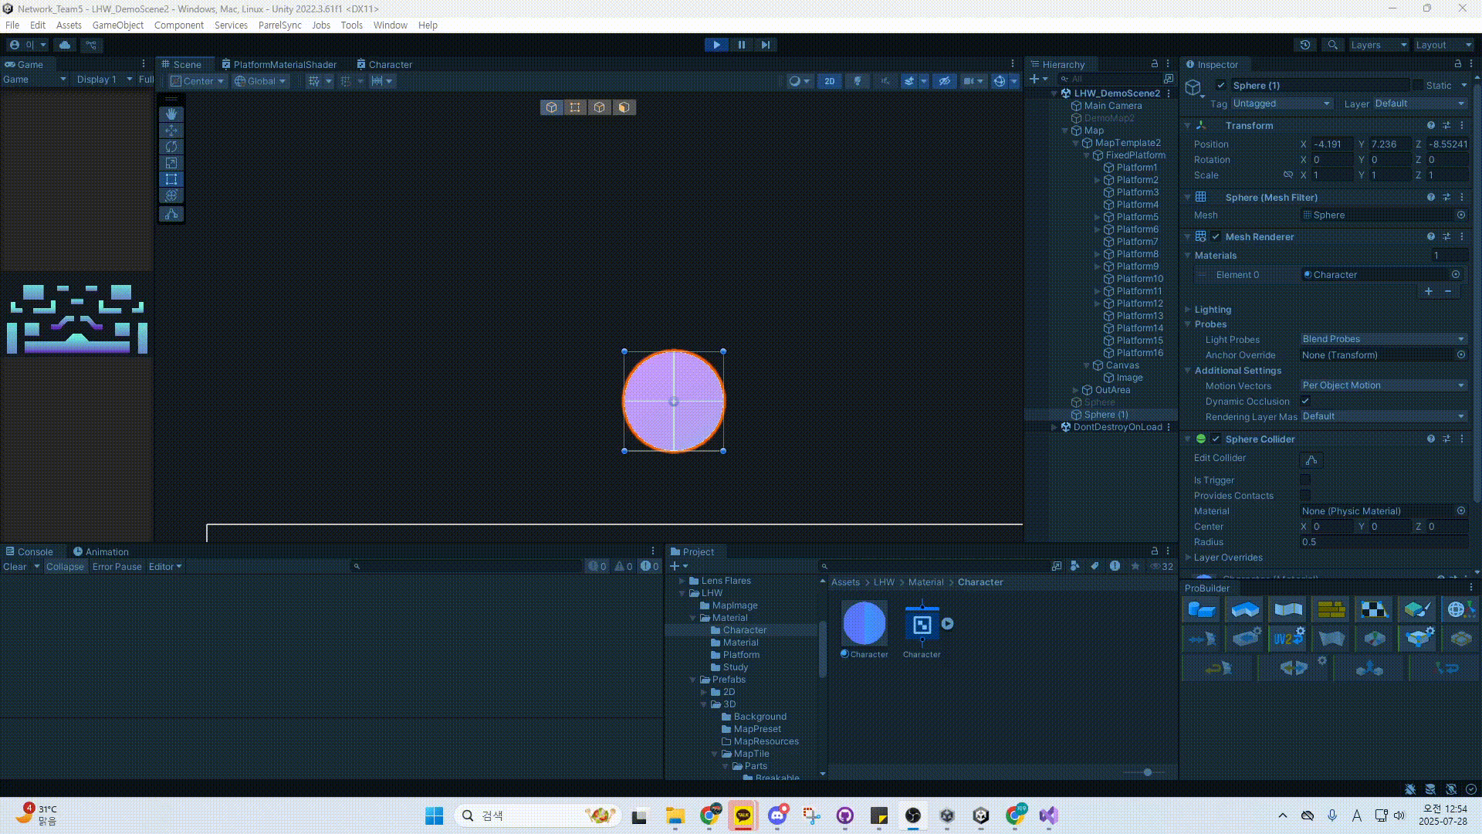Viewport: 1482px width, 834px height.
Task: Click the Clear button in Console
Action: click(15, 567)
